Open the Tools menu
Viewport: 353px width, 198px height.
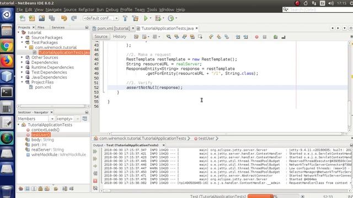point(152,10)
